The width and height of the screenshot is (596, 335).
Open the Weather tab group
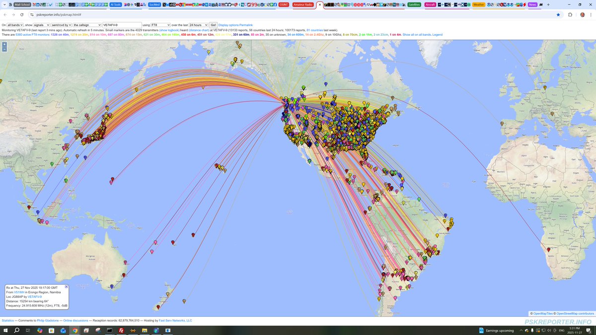pos(479,4)
